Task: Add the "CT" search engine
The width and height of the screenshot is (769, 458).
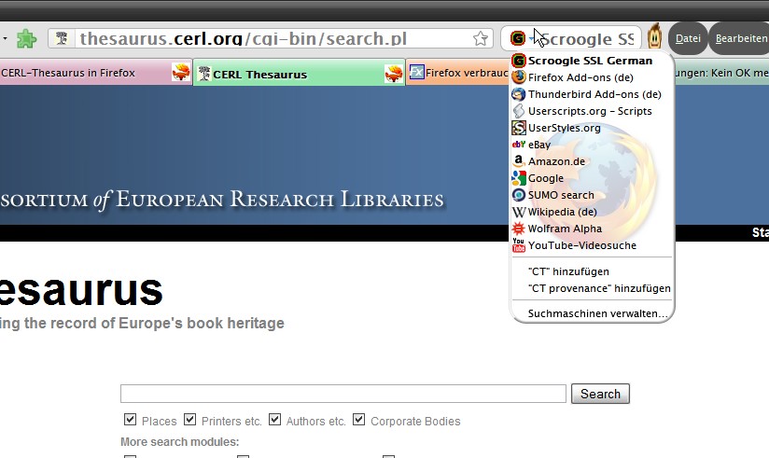Action: pos(592,271)
